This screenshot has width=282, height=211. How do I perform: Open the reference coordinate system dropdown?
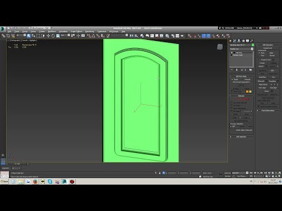pos(65,35)
